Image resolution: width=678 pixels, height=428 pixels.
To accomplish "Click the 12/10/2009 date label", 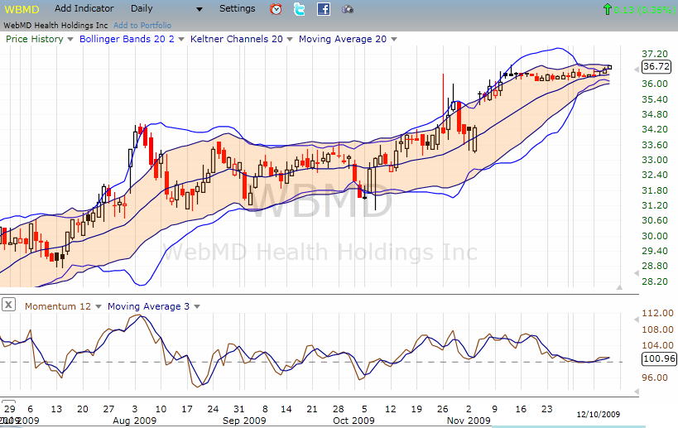I will (x=598, y=414).
